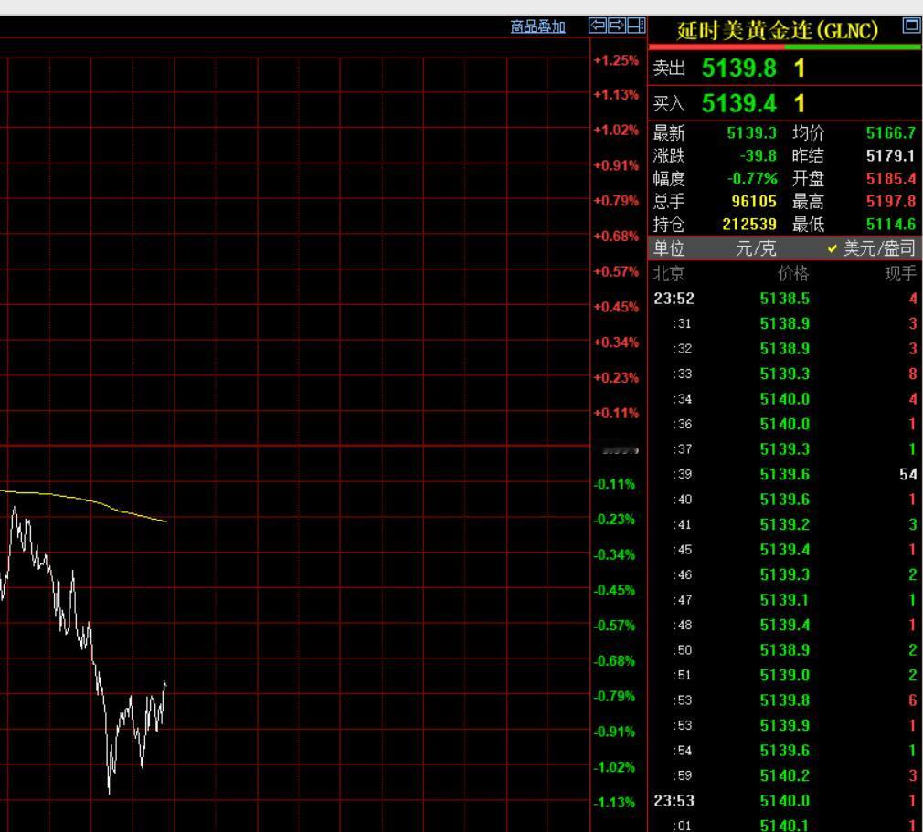Click the +0.57% axis label
The height and width of the screenshot is (832, 923).
616,272
